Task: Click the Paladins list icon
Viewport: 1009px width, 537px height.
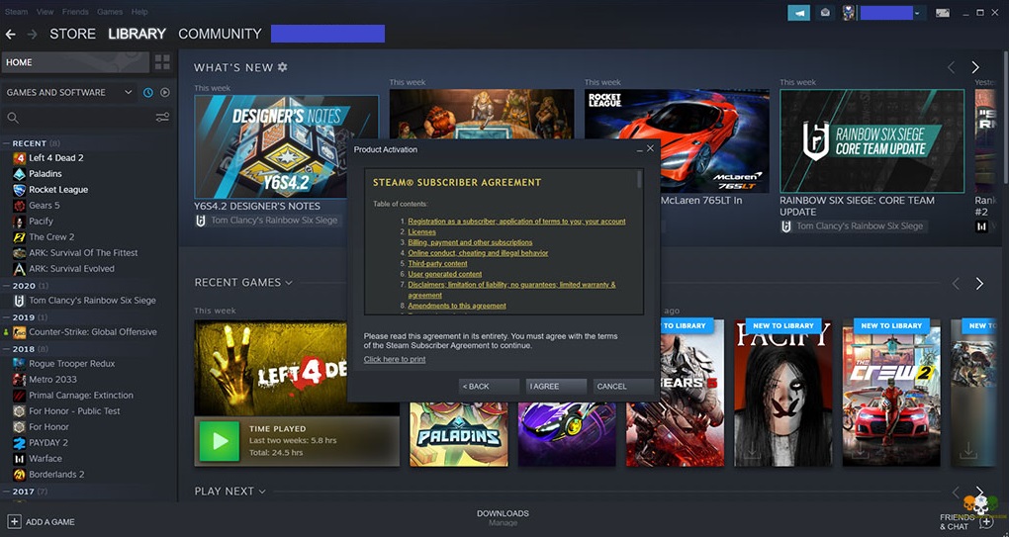Action: click(20, 174)
